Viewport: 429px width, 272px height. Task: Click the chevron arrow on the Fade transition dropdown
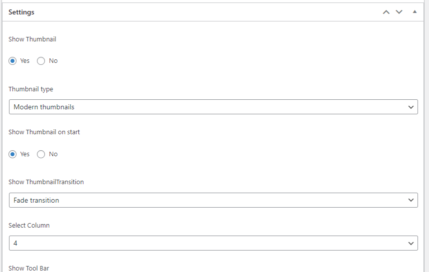tap(411, 200)
